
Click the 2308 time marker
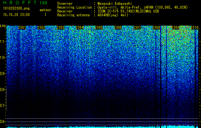(x=156, y=28)
